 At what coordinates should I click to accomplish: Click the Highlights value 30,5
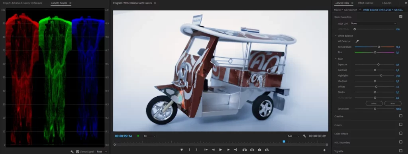(398, 76)
